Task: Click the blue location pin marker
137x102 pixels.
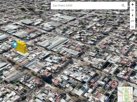Action: click(x=15, y=45)
